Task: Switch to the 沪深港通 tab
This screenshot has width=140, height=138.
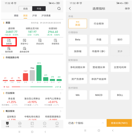Action: (x=46, y=16)
